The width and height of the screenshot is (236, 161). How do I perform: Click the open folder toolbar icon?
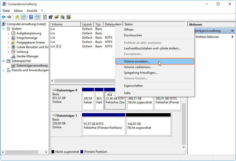[57, 17]
